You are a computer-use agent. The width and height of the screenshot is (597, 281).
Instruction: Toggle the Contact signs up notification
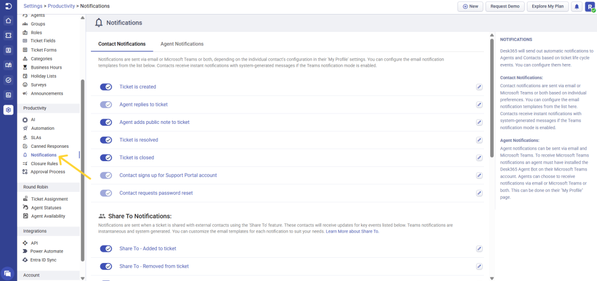(106, 176)
